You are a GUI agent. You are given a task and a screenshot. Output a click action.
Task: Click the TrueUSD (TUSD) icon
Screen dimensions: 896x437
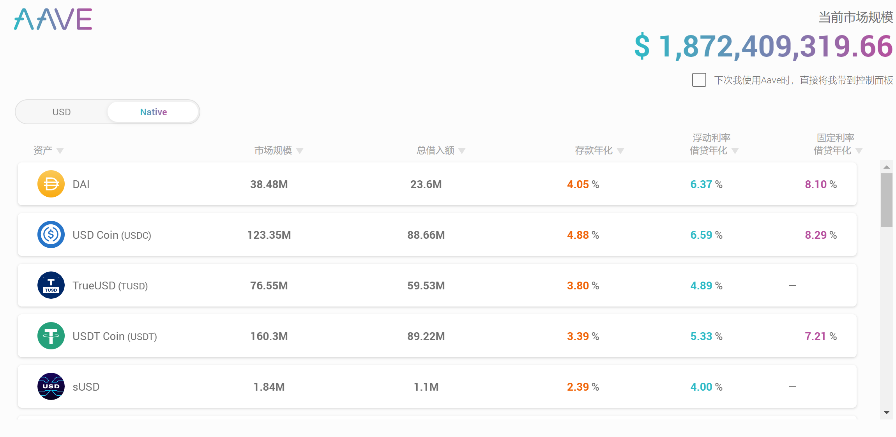pos(51,285)
